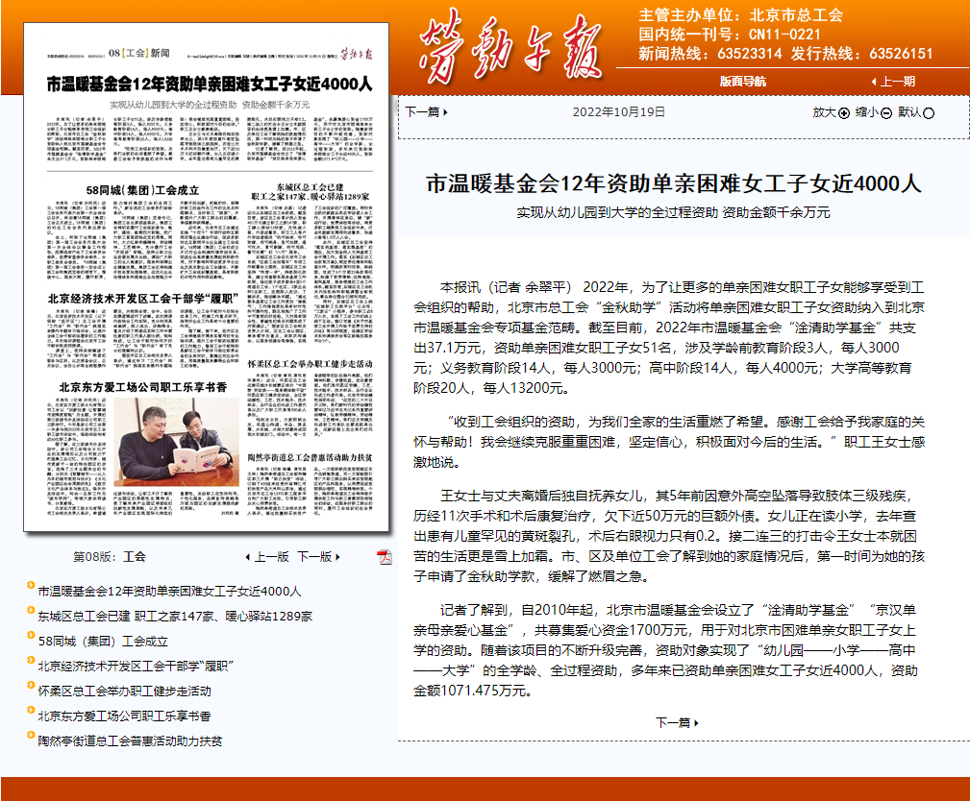Click the 放大 zoom-in plus icon
Viewport: 970px width, 801px height.
tap(844, 112)
